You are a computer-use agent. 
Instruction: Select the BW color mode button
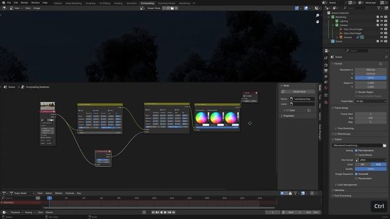coord(363,164)
